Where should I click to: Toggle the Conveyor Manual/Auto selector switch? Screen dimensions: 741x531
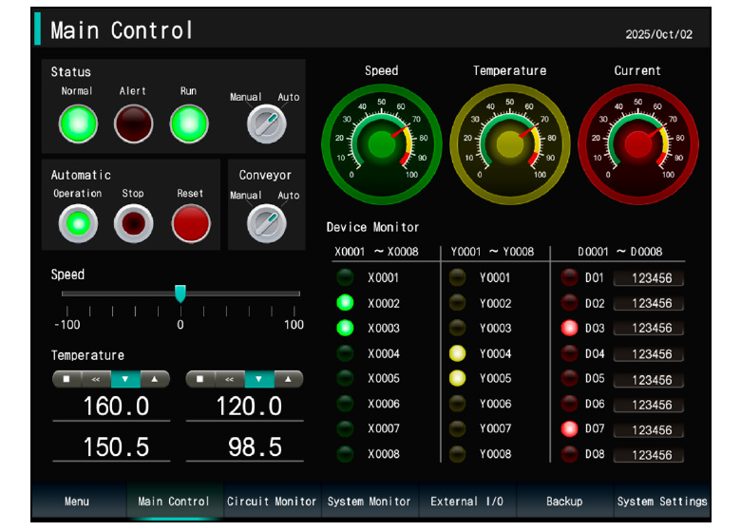tap(264, 223)
